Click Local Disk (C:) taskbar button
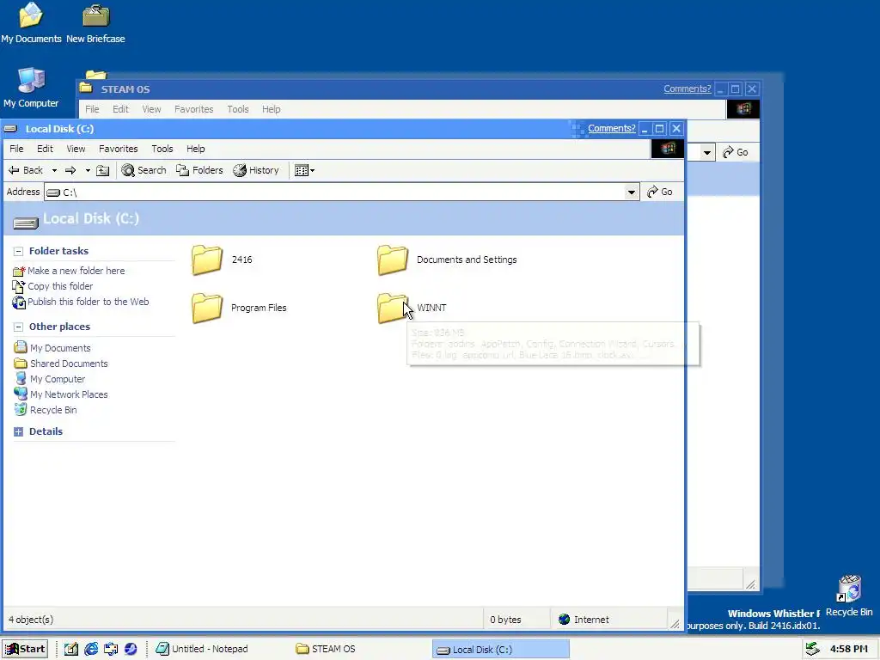Image resolution: width=880 pixels, height=660 pixels. coord(501,650)
